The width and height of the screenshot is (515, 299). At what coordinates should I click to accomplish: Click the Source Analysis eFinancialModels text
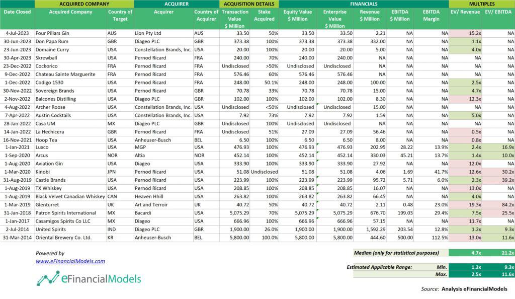(x=464, y=289)
